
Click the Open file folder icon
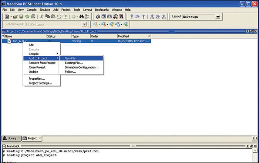pyautogui.click(x=16, y=17)
